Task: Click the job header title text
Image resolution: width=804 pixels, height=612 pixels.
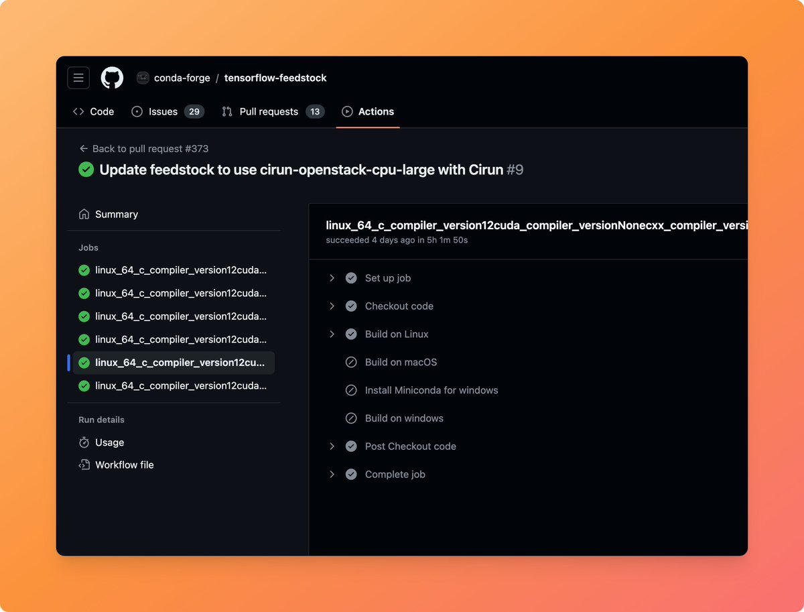Action: [537, 225]
